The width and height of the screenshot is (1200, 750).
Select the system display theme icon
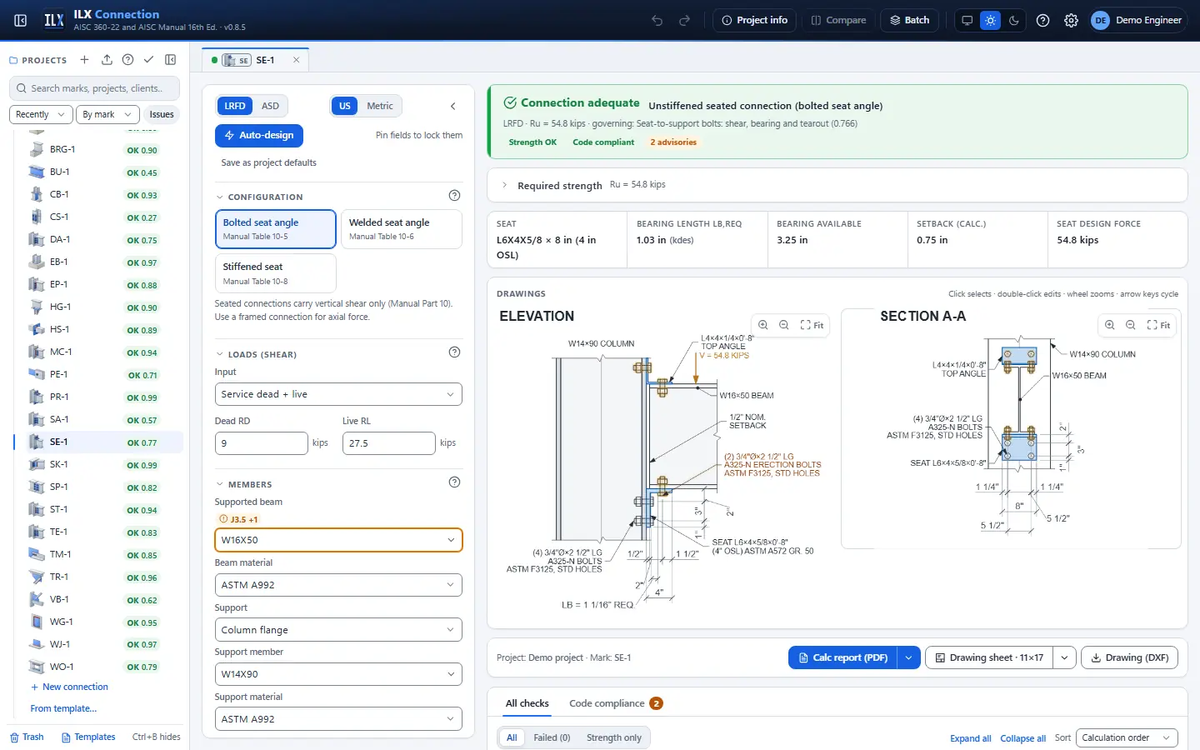pos(967,20)
